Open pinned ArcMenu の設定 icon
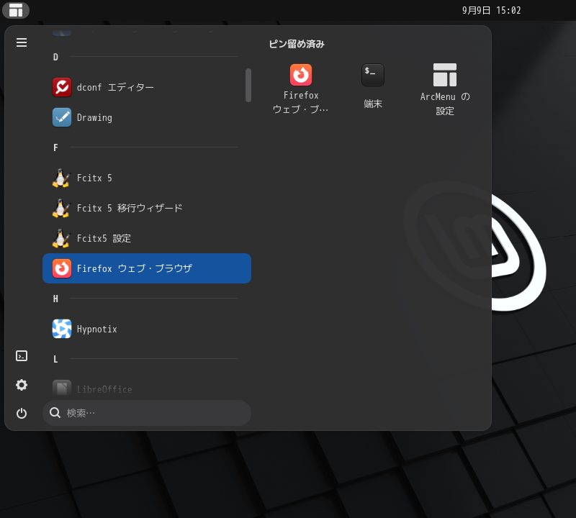 pyautogui.click(x=445, y=75)
